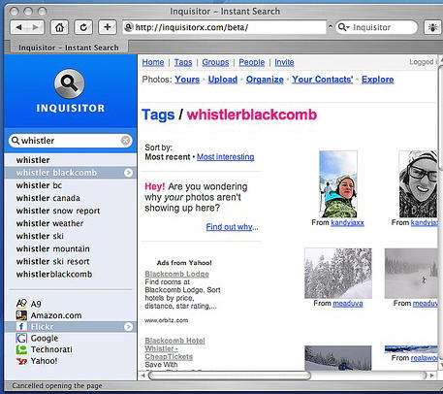Go forward with the Forward arrow button
The height and width of the screenshot is (394, 443).
35,27
